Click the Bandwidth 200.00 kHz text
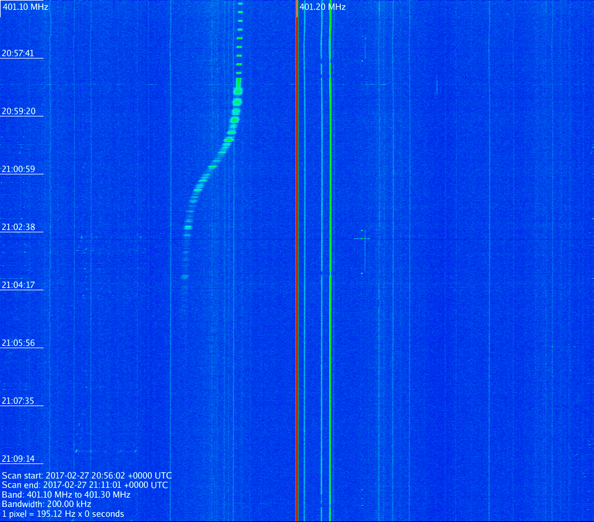Image resolution: width=594 pixels, height=522 pixels. [x=46, y=504]
